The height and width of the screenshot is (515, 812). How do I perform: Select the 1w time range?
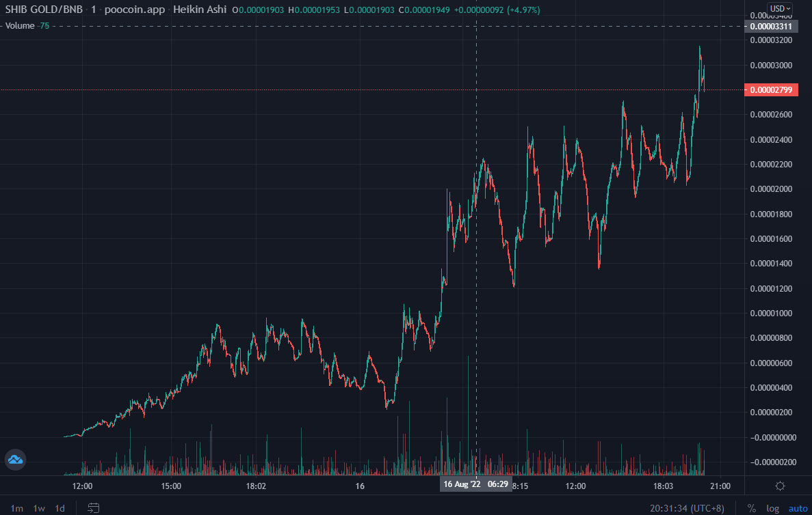coord(39,508)
